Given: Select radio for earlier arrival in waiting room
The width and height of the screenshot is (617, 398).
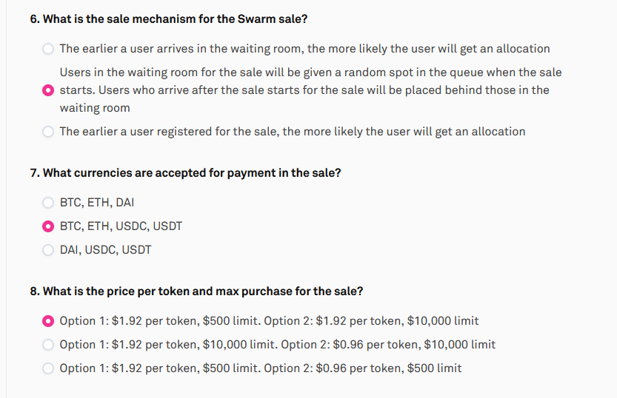Looking at the screenshot, I should (x=48, y=49).
